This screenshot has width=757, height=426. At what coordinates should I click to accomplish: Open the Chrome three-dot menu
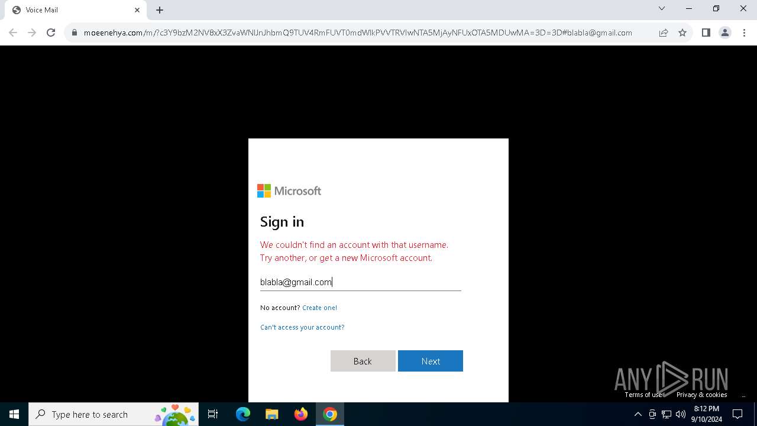[743, 33]
